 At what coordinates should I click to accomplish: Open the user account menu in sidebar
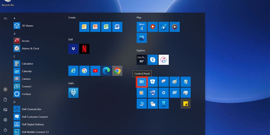pyautogui.click(x=5, y=90)
